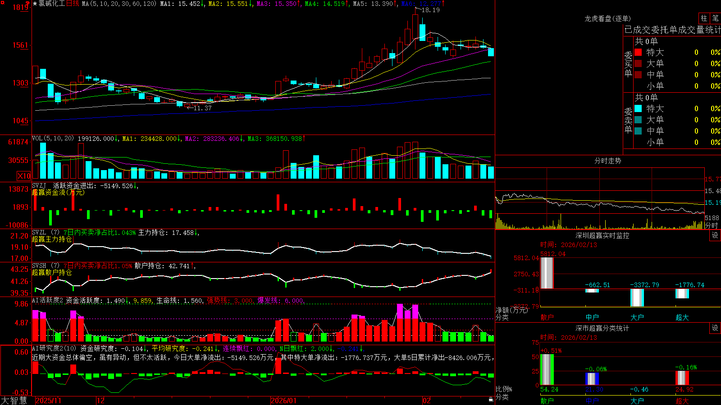Click the 爆发线: 6.000 label
The image size is (721, 405).
(x=281, y=301)
